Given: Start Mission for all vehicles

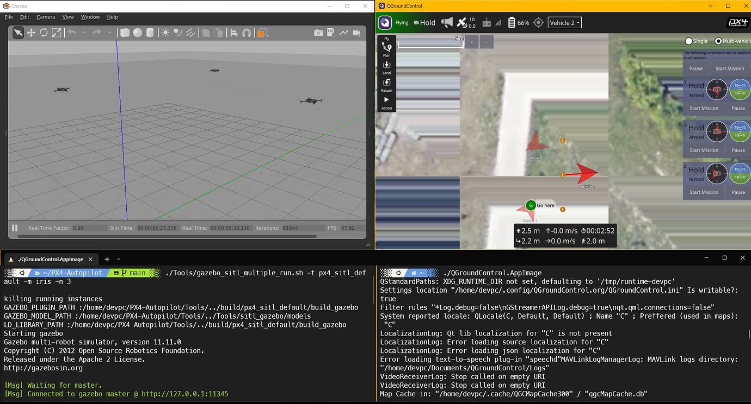Looking at the screenshot, I should coord(729,68).
